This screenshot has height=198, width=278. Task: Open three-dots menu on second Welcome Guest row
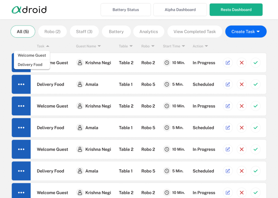[21, 106]
